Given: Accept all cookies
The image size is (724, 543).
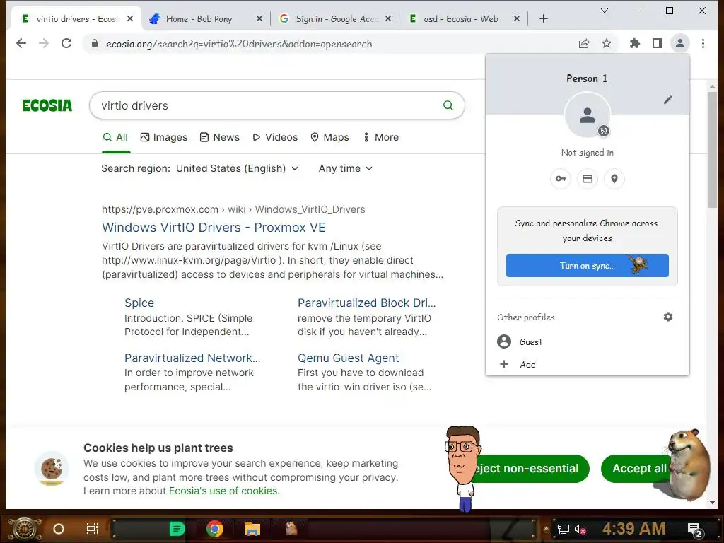Looking at the screenshot, I should point(638,469).
